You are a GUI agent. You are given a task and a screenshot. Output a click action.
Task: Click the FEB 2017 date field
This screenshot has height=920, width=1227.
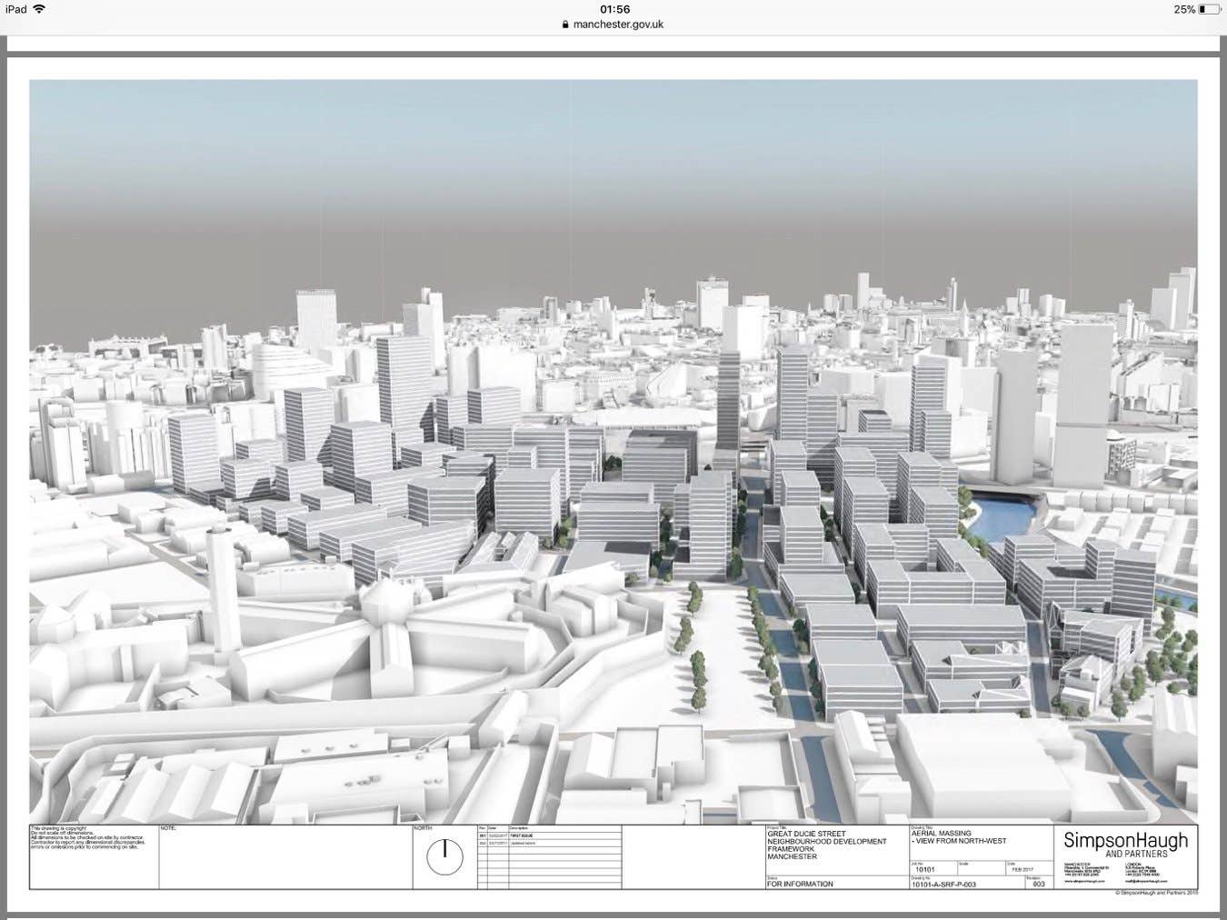[x=1022, y=869]
